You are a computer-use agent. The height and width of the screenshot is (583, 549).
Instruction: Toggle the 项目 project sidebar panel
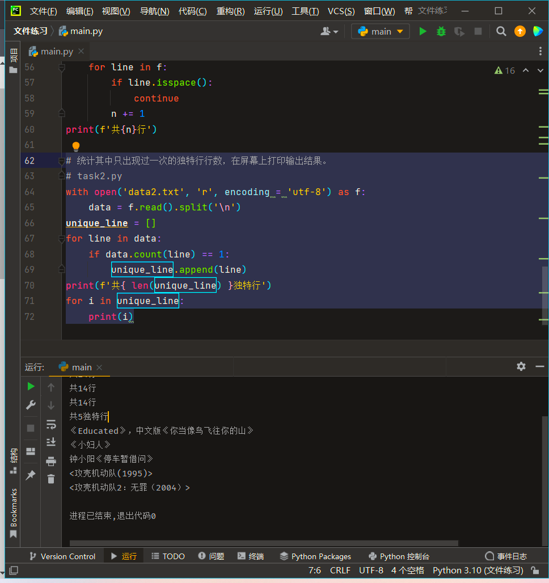(14, 61)
